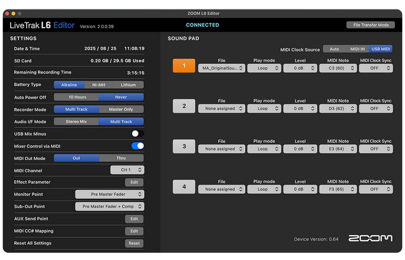This screenshot has width=405, height=260.
Task: Open pad 1 MIDI Clock Sync dropdown
Action: [376, 68]
